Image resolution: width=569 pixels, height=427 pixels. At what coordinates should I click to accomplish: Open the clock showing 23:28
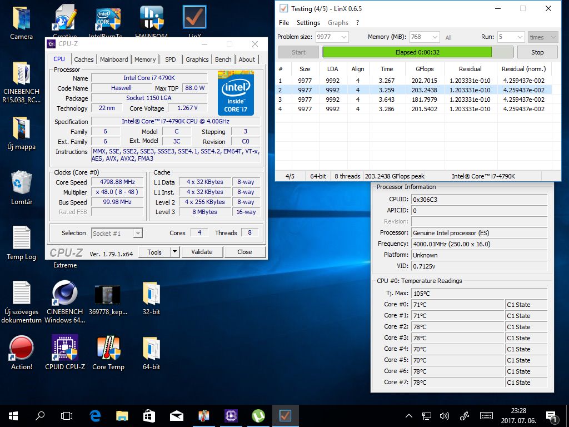(518, 416)
